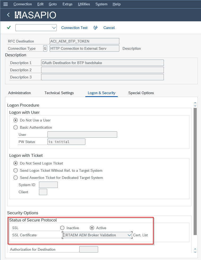Image resolution: width=201 pixels, height=260 pixels.
Task: Click the Client field
Action: pos(43,192)
